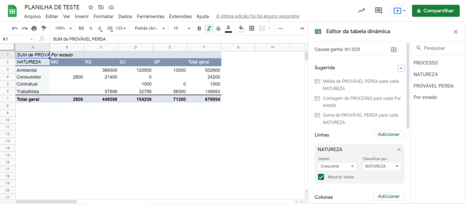This screenshot has width=466, height=204.
Task: Open the font size dropdown
Action: point(182,29)
